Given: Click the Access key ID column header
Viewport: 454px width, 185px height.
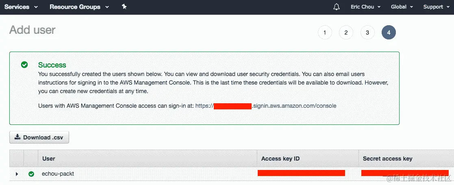Looking at the screenshot, I should coord(280,159).
